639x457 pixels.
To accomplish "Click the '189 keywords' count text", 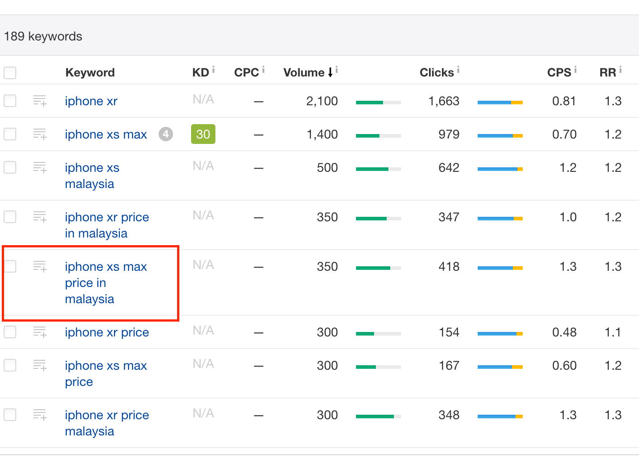I will 43,36.
